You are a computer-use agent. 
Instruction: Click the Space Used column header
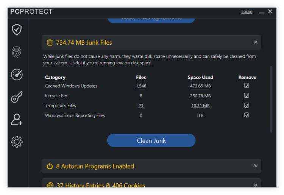pyautogui.click(x=200, y=77)
